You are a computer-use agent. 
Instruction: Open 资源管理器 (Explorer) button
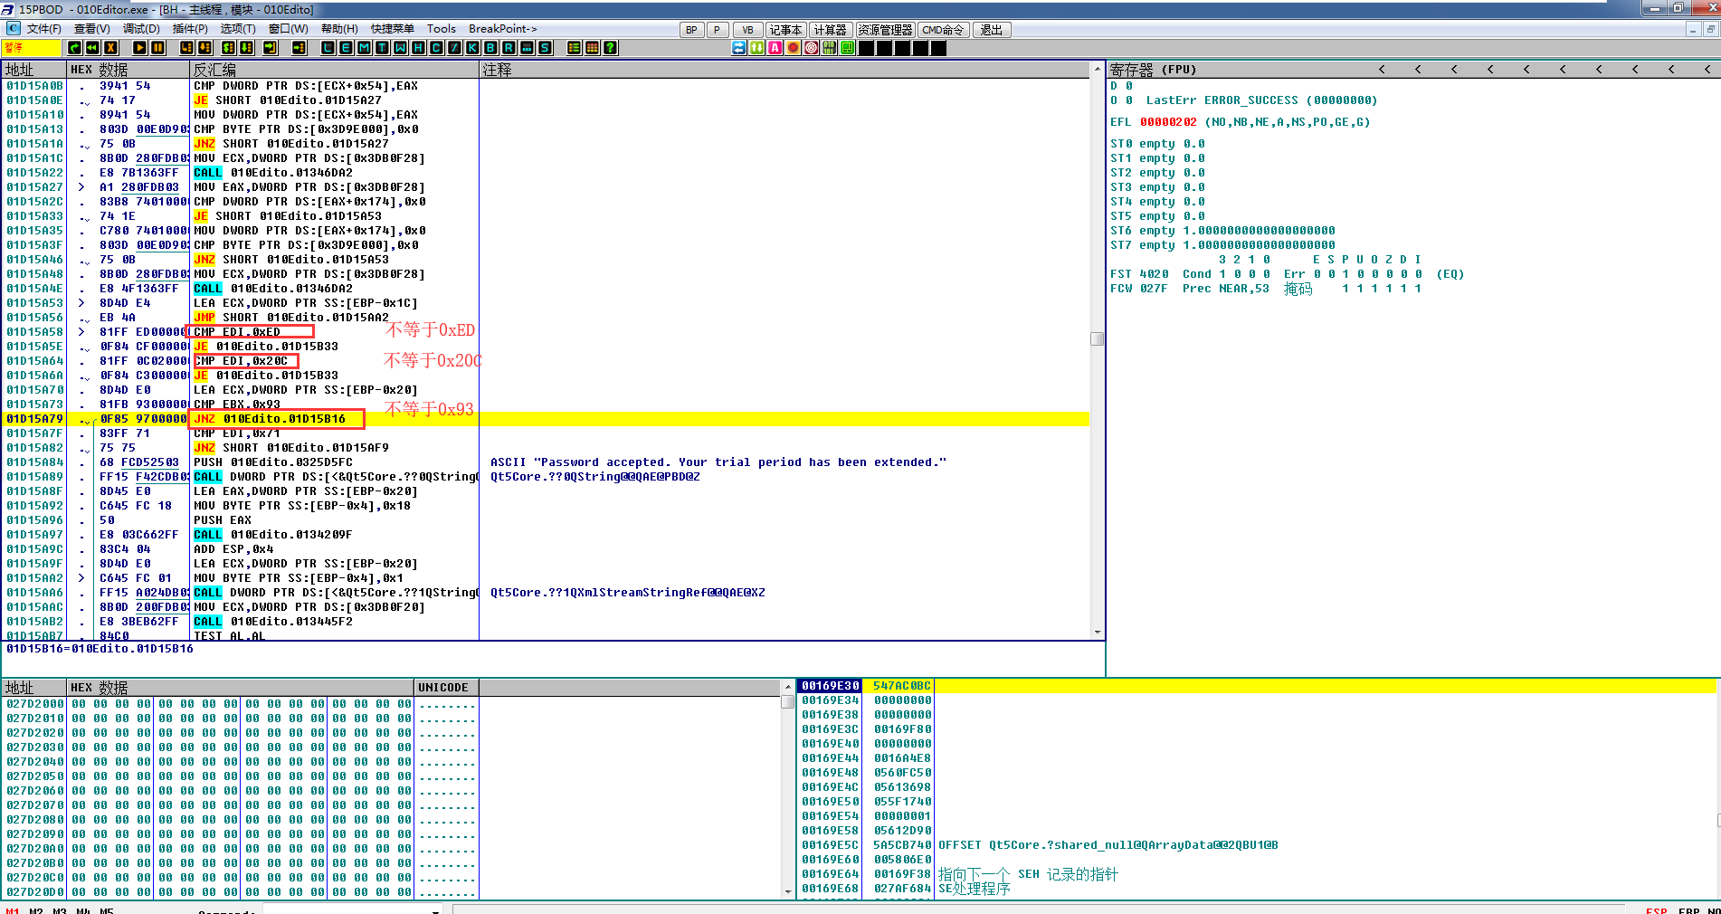(x=885, y=30)
